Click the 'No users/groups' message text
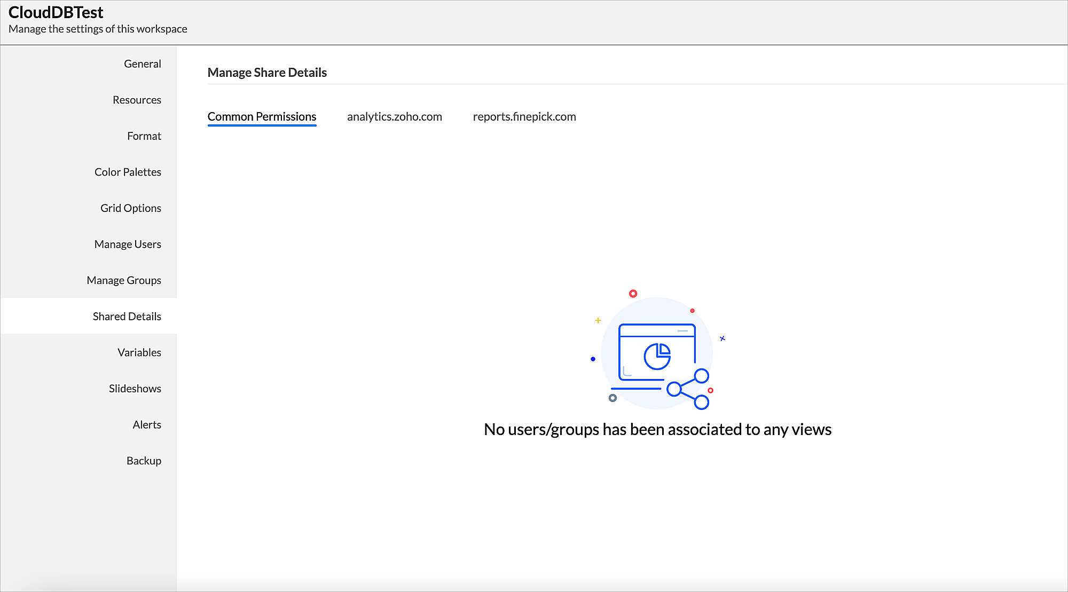The height and width of the screenshot is (592, 1068). tap(657, 429)
